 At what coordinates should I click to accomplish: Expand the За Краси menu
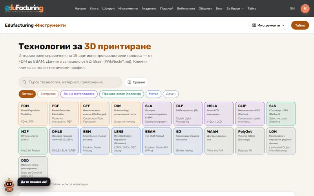(235, 9)
